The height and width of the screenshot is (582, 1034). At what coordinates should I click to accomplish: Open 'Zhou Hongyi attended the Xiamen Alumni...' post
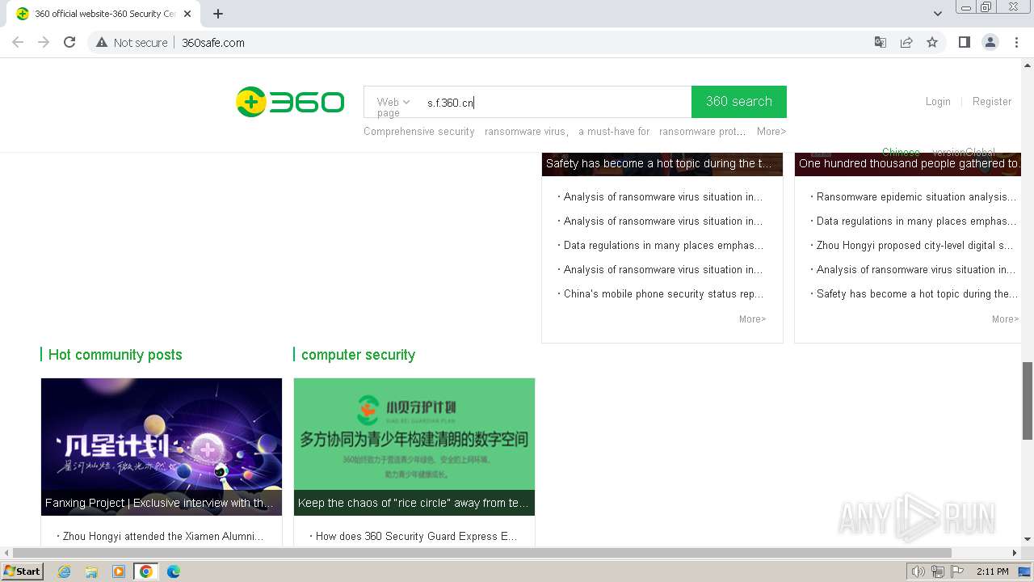[x=163, y=536]
